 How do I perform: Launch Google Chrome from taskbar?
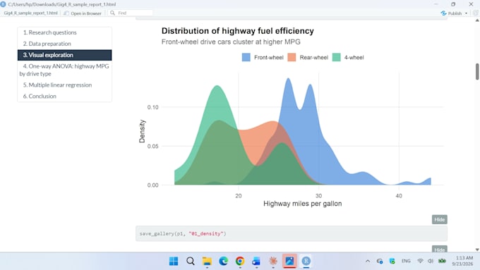point(240,261)
